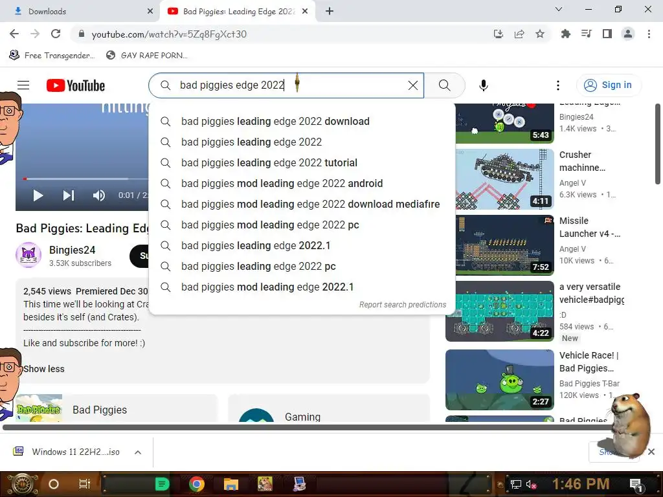Toggle the Chrome side panel icon
The height and width of the screenshot is (497, 663).
(607, 34)
